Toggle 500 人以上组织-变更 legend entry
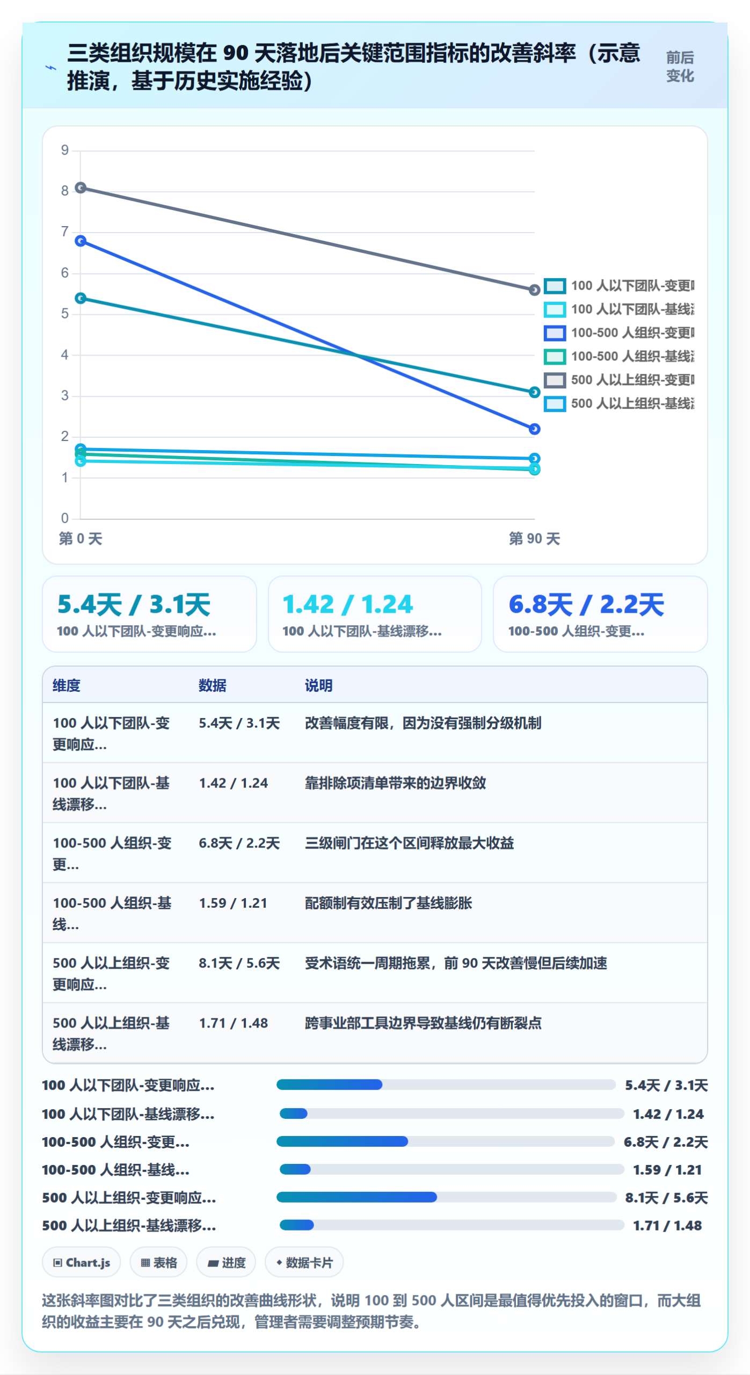The width and height of the screenshot is (750, 1375). coord(619,380)
